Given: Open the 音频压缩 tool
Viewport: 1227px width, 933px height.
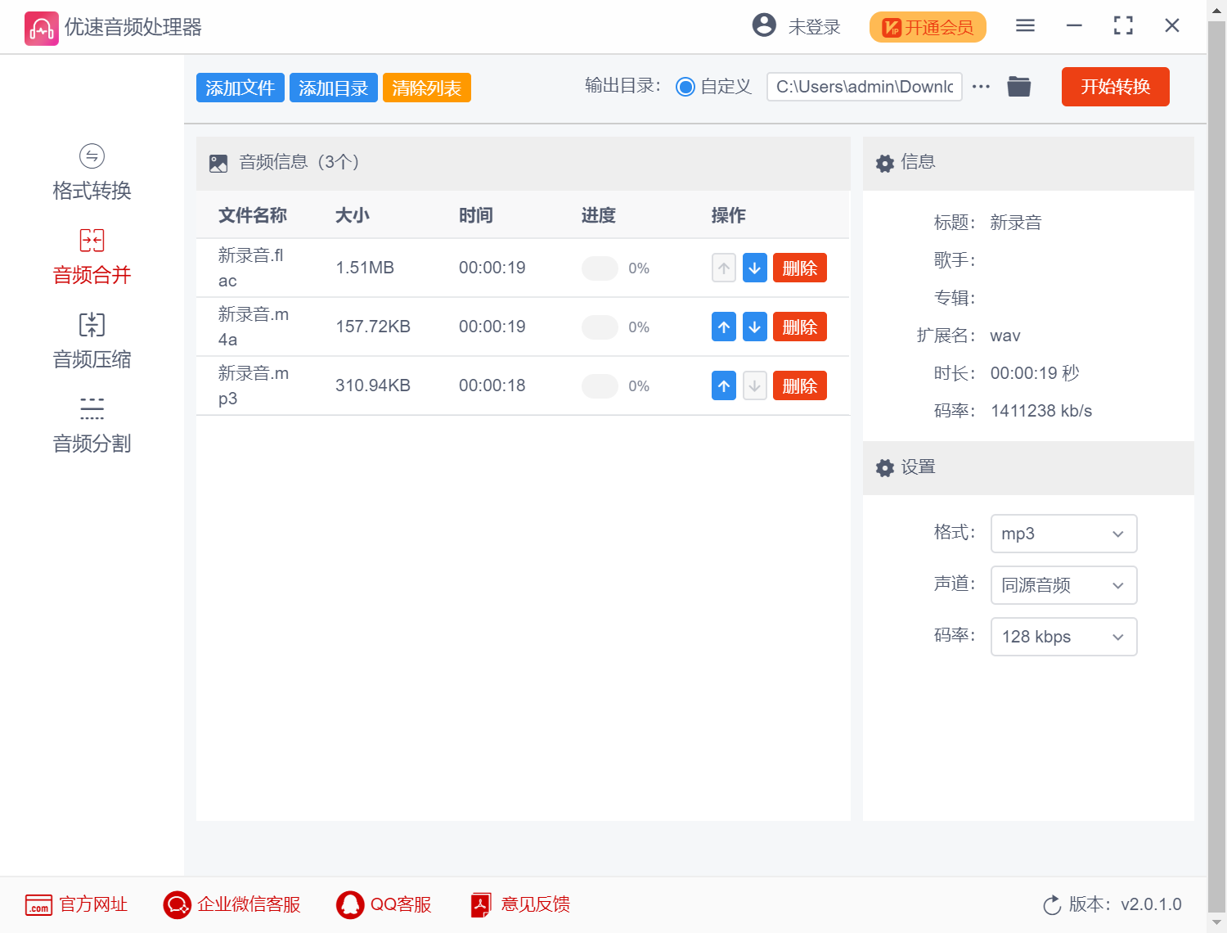Looking at the screenshot, I should pos(91,340).
